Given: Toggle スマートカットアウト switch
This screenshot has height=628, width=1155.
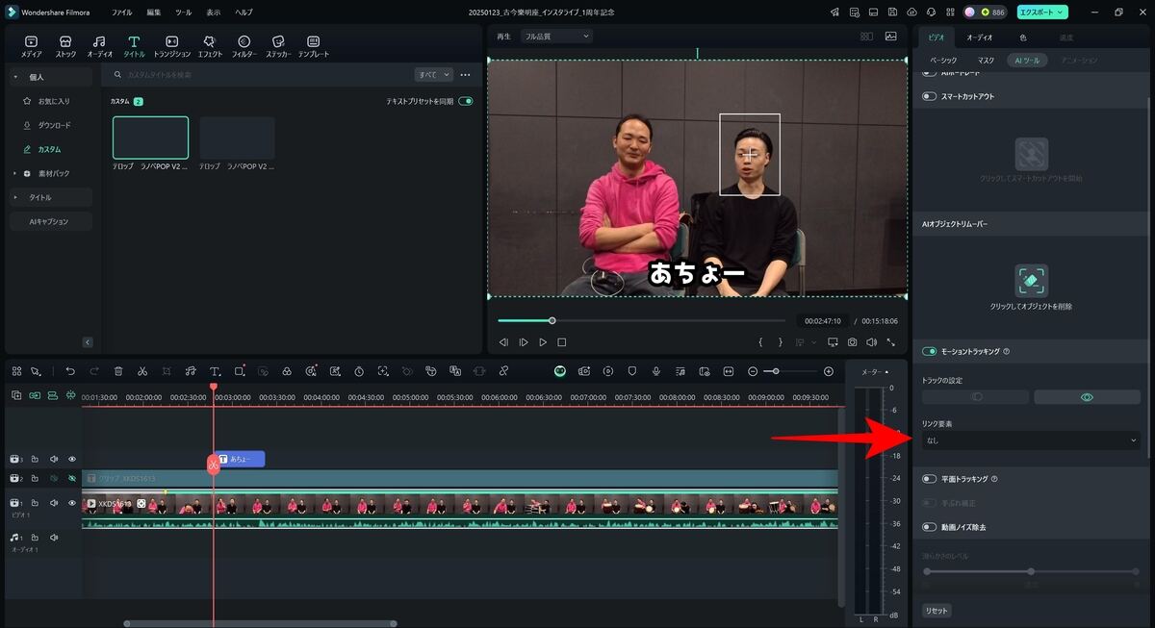Looking at the screenshot, I should (930, 96).
